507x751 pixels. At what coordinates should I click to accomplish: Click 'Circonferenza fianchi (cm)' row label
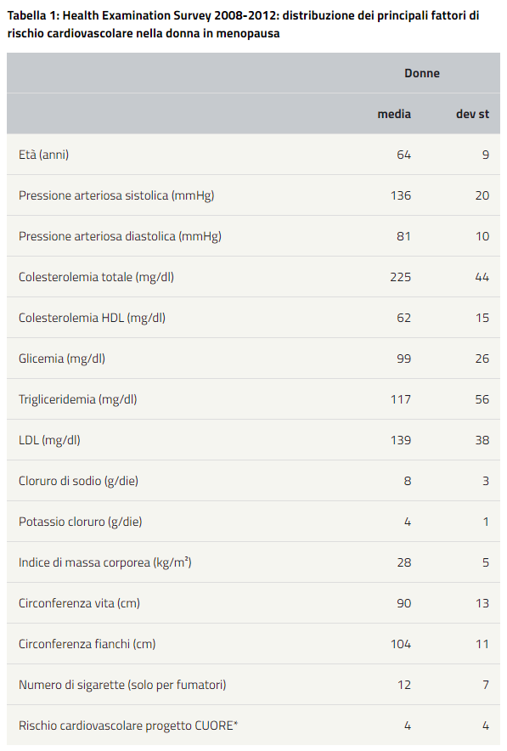point(87,644)
